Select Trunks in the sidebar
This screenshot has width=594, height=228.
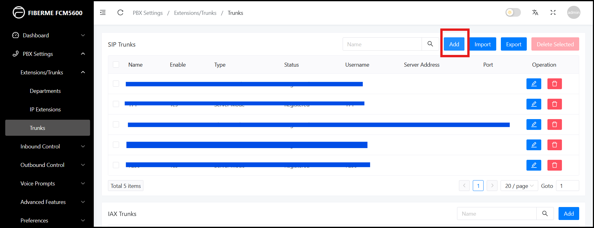tap(47, 128)
